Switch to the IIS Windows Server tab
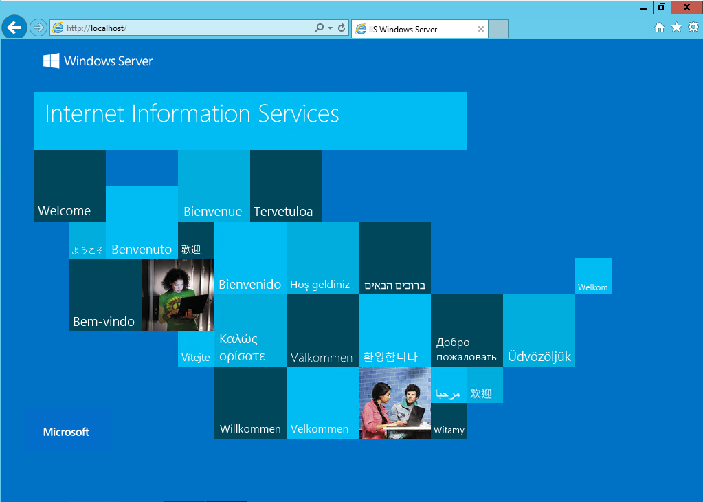The width and height of the screenshot is (703, 502). (x=409, y=29)
